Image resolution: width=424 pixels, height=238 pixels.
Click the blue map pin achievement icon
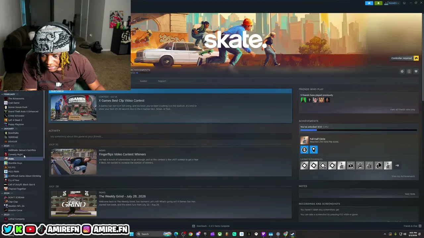[x=314, y=150]
